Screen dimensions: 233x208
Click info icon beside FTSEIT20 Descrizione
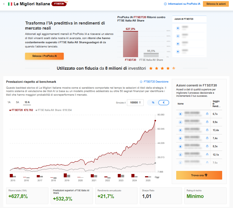pos(141,82)
